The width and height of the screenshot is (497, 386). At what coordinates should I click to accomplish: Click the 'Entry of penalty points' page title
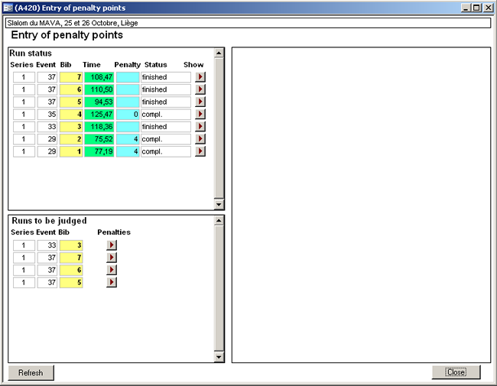coord(67,35)
